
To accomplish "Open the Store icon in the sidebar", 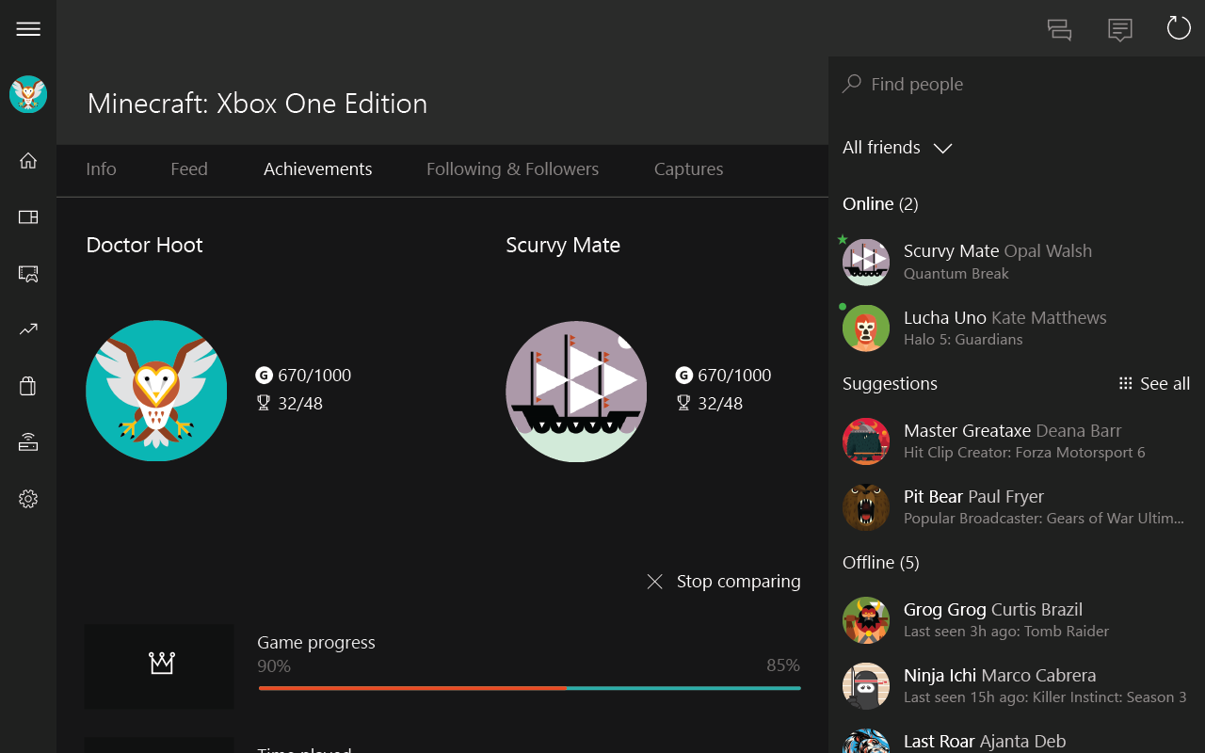I will (x=27, y=386).
